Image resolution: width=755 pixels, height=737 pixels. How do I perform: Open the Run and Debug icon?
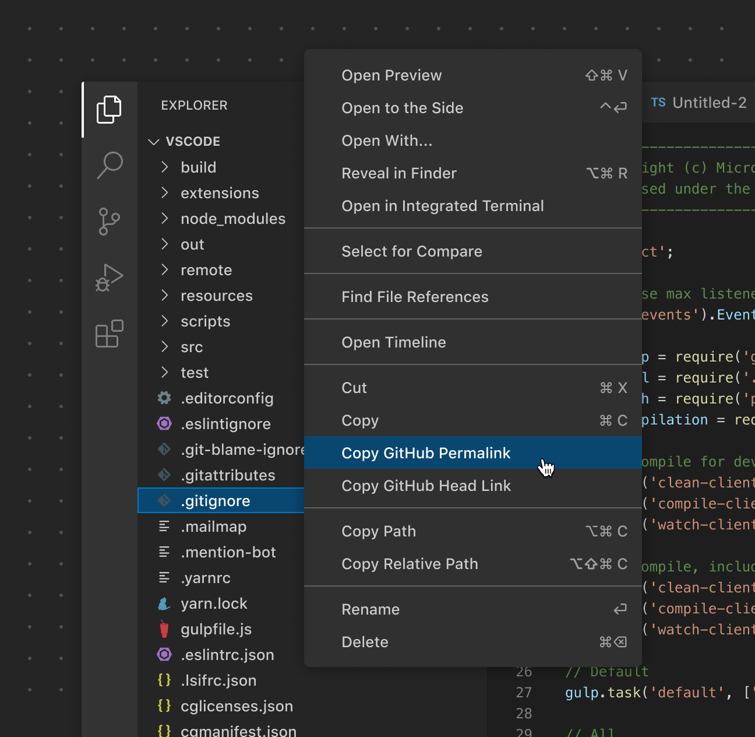pyautogui.click(x=109, y=278)
